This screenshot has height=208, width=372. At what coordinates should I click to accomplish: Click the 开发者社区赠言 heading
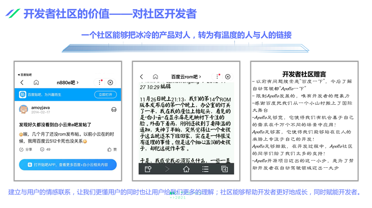[304, 74]
